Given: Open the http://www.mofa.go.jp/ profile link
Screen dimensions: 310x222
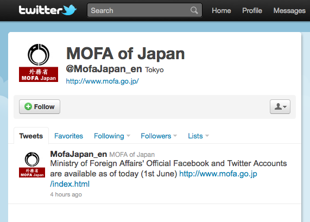Looking at the screenshot, I should pos(103,81).
